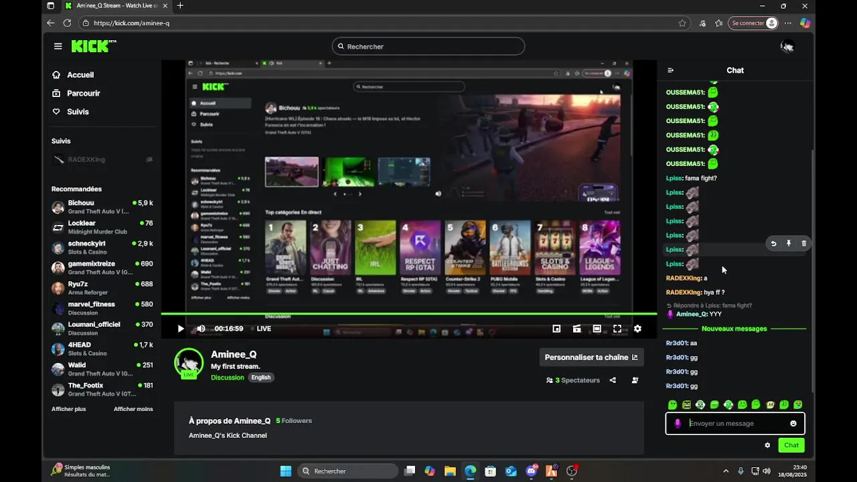This screenshot has height=482, width=857.
Task: Click the green stream progress bar
Action: [x=409, y=313]
